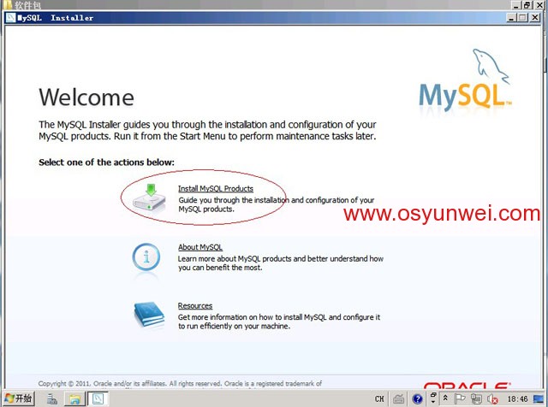
Task: Open the Action Center flag icon
Action: coord(459,398)
